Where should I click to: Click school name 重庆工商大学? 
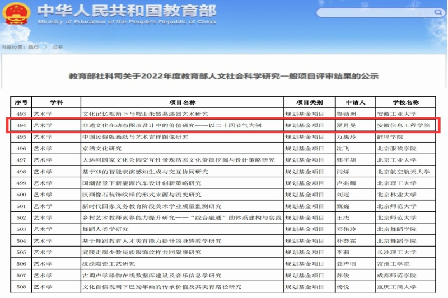coord(396,287)
